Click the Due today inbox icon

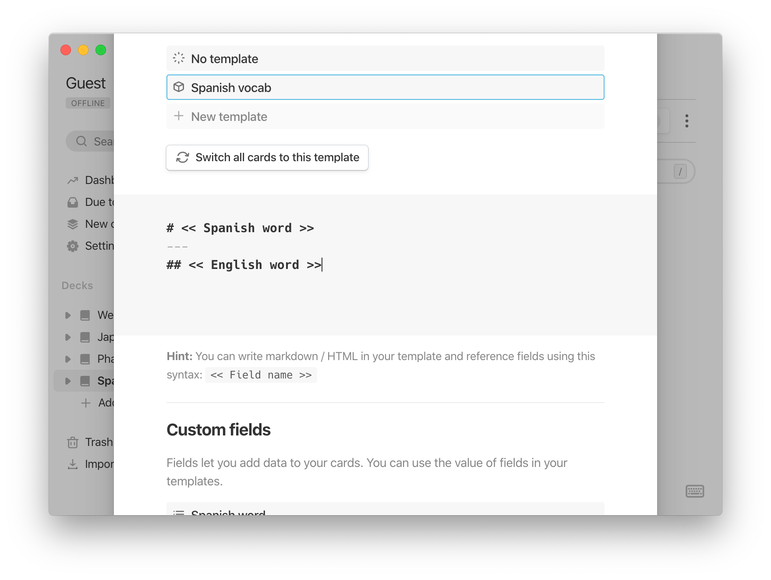click(73, 202)
